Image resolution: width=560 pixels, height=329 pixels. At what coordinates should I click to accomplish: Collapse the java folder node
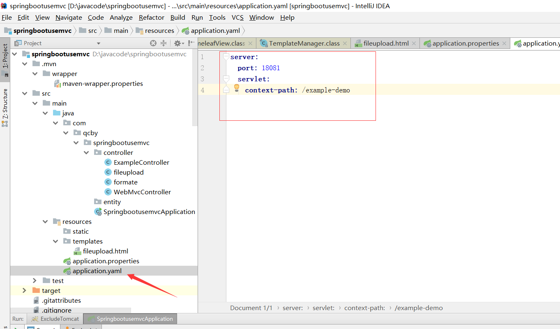click(x=45, y=113)
